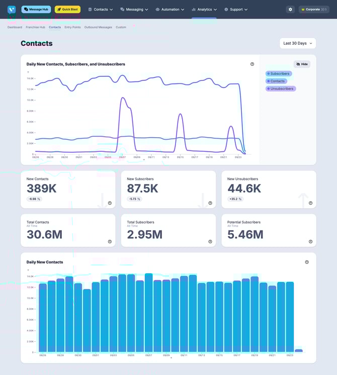This screenshot has width=337, height=375.
Task: Expand the Automation menu in navbar
Action: pos(170,10)
